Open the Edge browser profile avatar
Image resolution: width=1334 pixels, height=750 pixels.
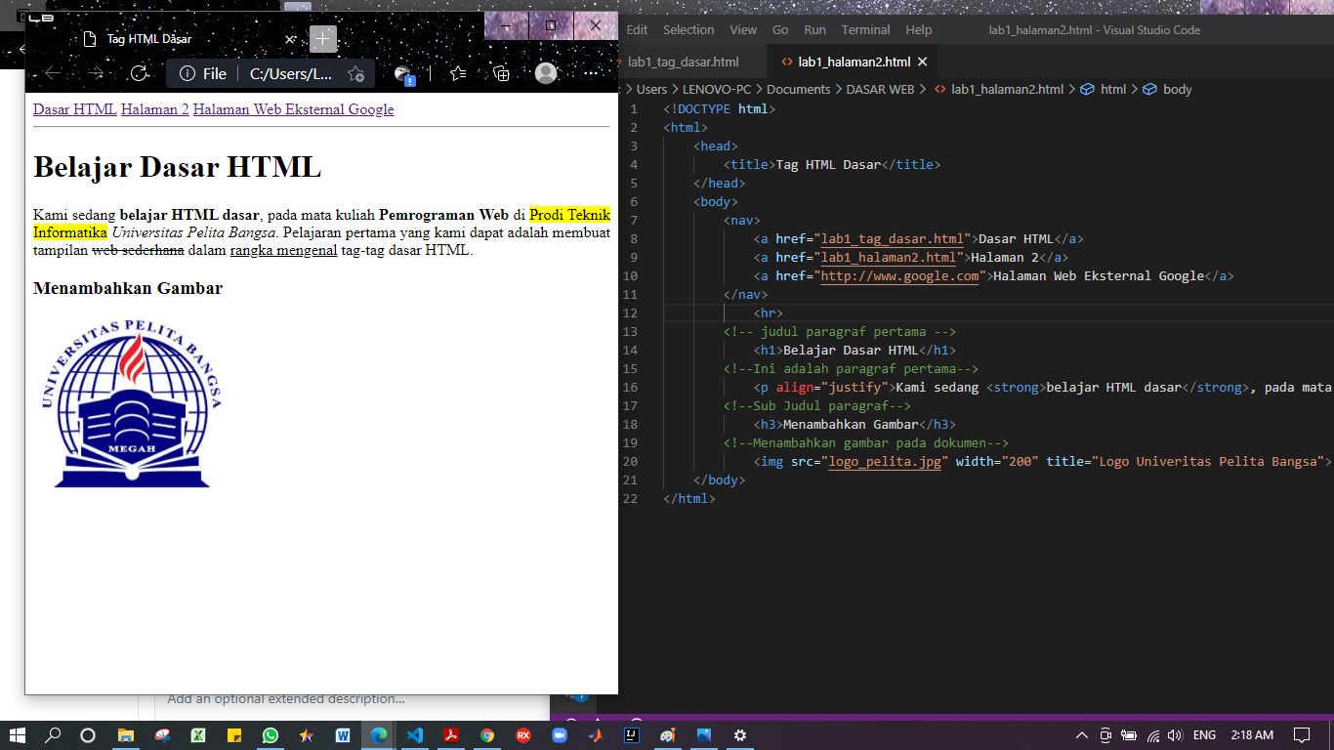point(545,73)
